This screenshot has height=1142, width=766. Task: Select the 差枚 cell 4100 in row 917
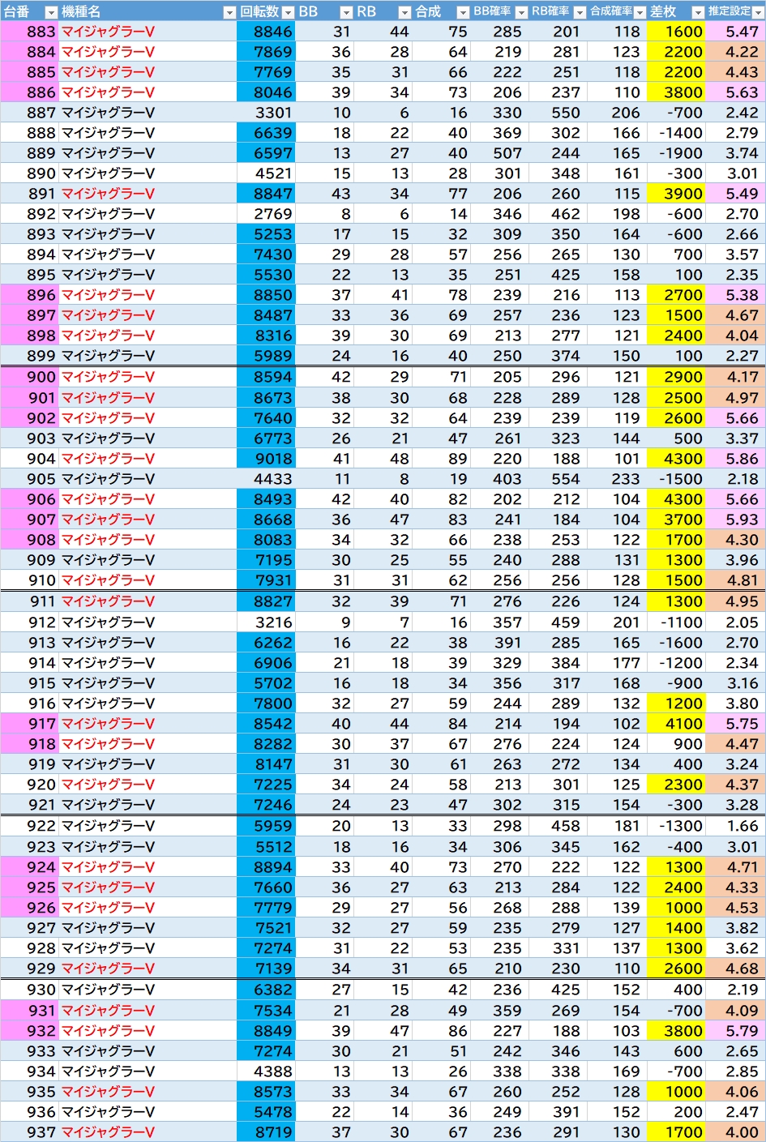click(676, 724)
